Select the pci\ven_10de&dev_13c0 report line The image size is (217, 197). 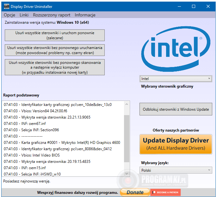pyautogui.click(x=58, y=105)
